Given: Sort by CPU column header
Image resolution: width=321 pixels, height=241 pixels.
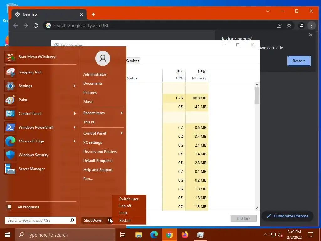Looking at the screenshot, I should [x=174, y=75].
